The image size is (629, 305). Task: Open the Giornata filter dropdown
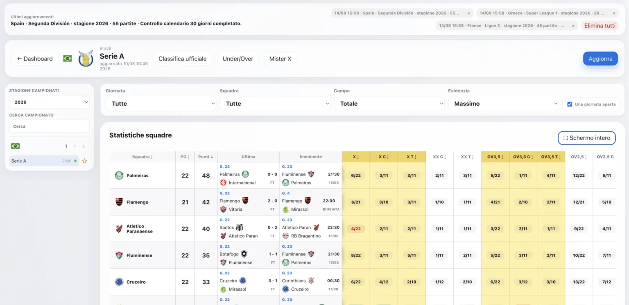(x=161, y=104)
